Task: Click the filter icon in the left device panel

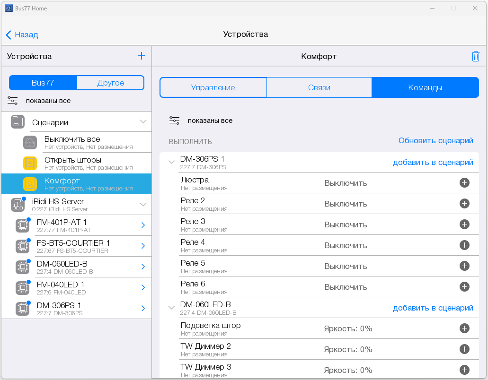Action: click(13, 101)
